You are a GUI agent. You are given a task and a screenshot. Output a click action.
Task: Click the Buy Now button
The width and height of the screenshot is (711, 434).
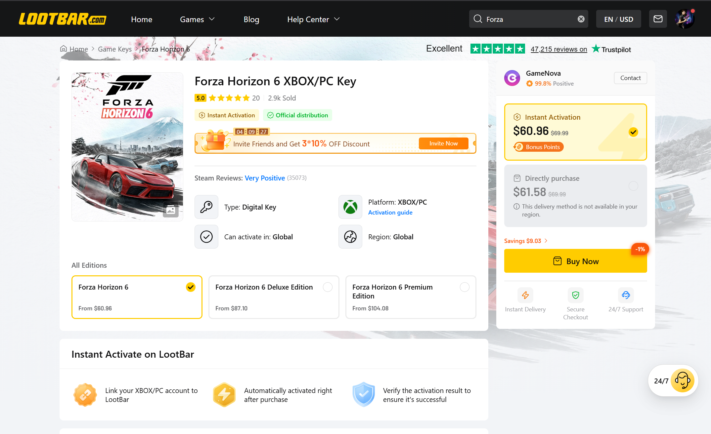pyautogui.click(x=575, y=261)
